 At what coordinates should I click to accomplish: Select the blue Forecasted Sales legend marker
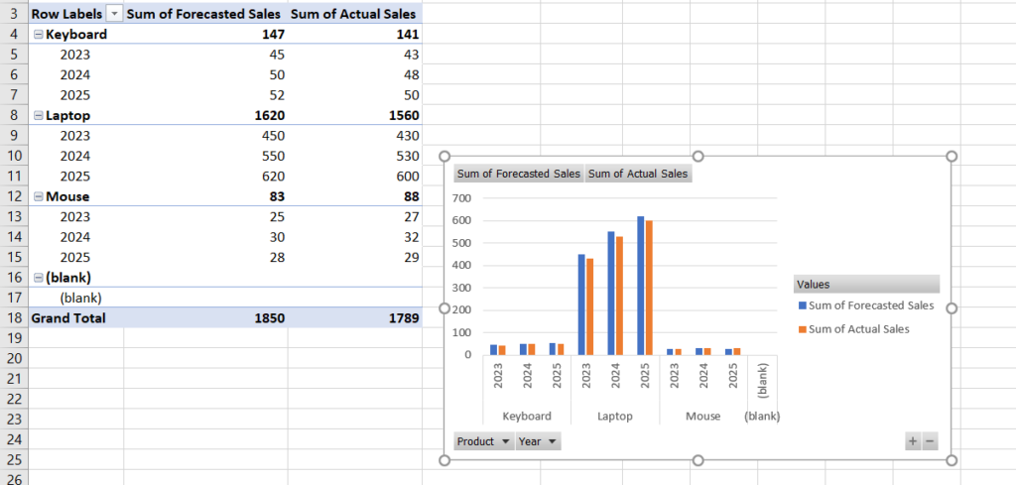coord(803,305)
